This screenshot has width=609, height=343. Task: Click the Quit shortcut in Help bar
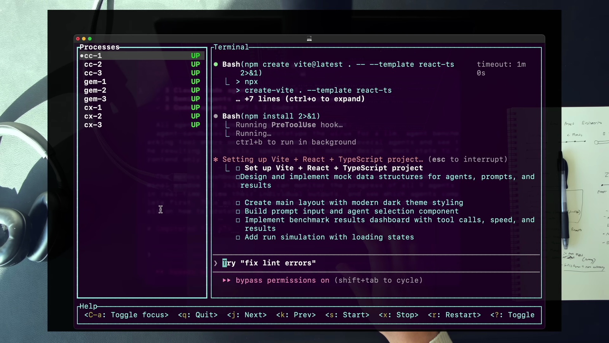tap(198, 315)
